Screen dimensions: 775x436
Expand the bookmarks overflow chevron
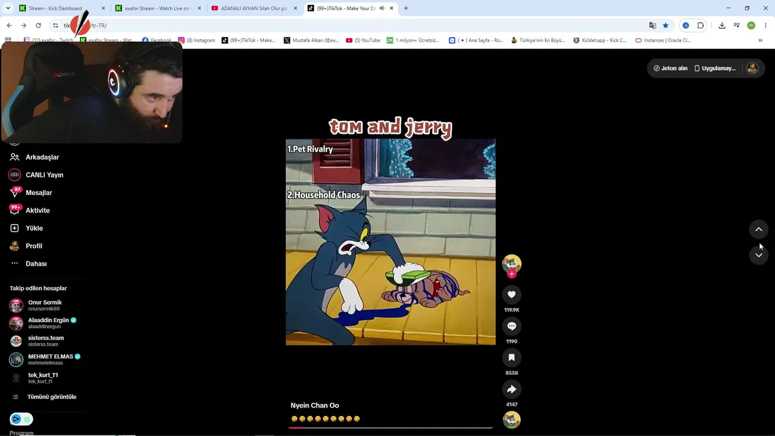coord(760,41)
